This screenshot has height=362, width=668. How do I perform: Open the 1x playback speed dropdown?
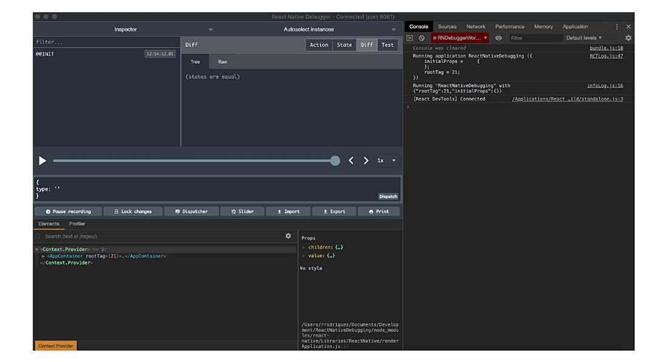[x=386, y=160]
